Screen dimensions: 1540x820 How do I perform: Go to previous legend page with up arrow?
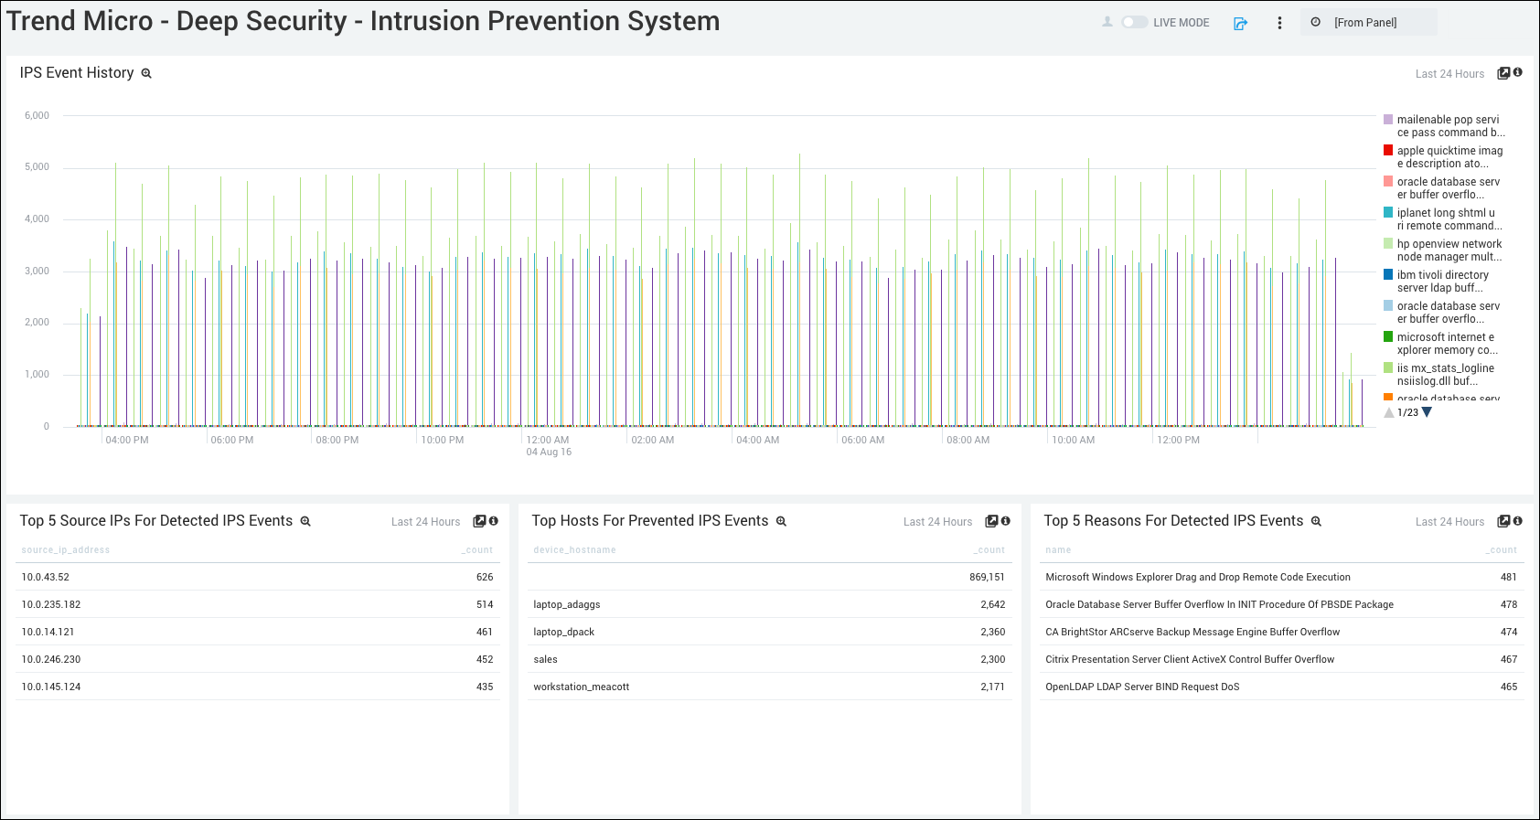(1389, 412)
